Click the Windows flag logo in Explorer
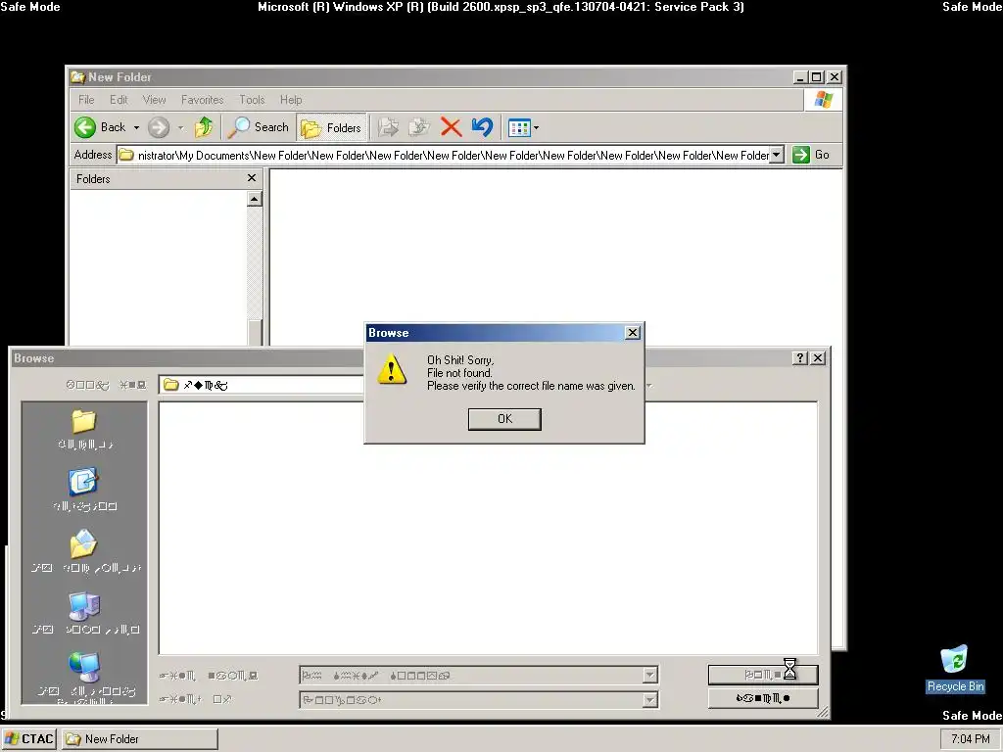The height and width of the screenshot is (752, 1003). [823, 100]
